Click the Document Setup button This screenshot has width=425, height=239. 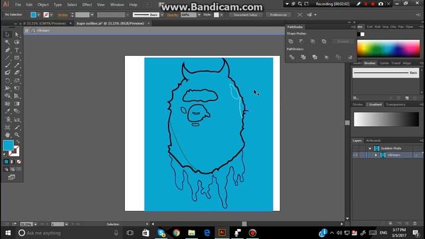click(x=246, y=15)
